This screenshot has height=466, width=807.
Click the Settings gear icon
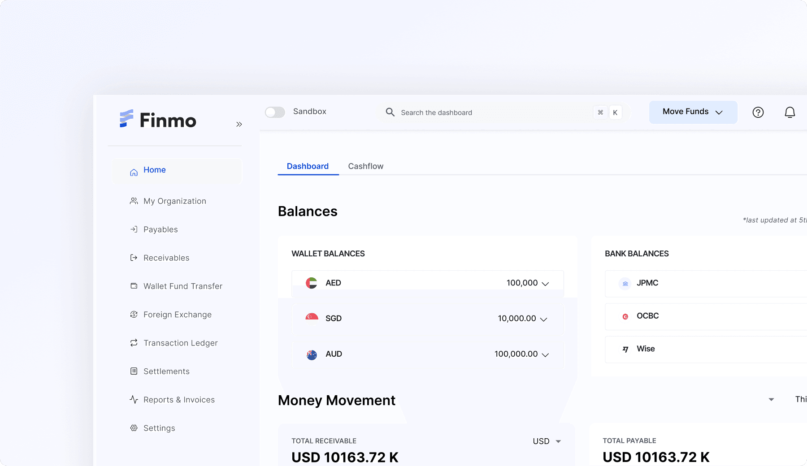(134, 428)
